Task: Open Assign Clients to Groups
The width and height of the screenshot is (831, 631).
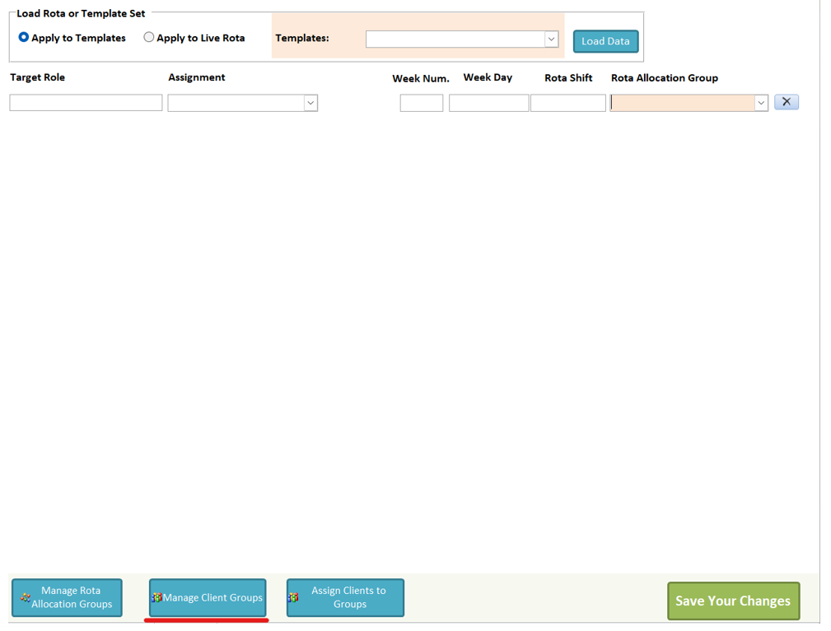Action: (346, 597)
